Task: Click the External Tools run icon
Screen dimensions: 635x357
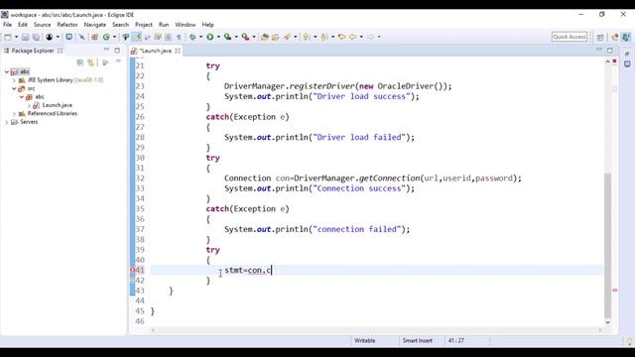Action: point(245,37)
